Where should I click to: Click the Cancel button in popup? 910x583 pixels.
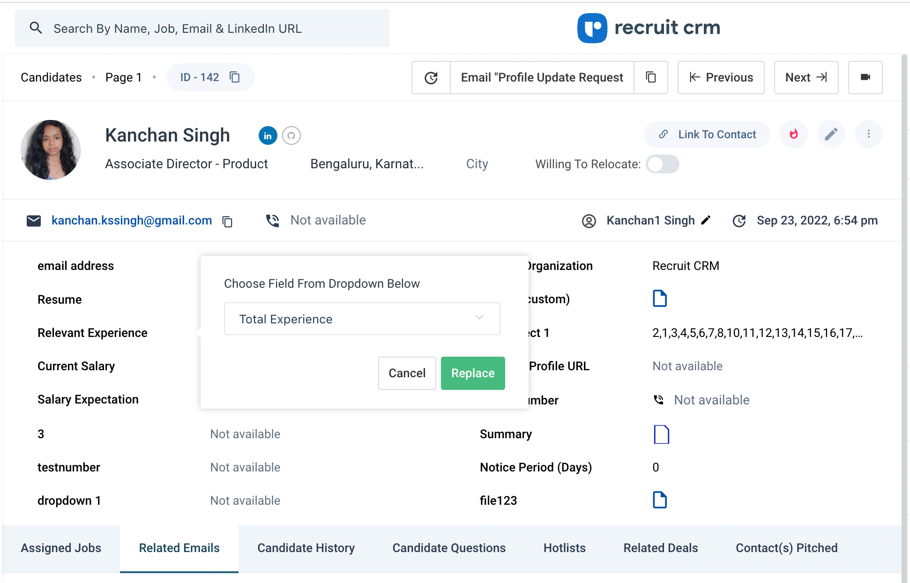(407, 373)
